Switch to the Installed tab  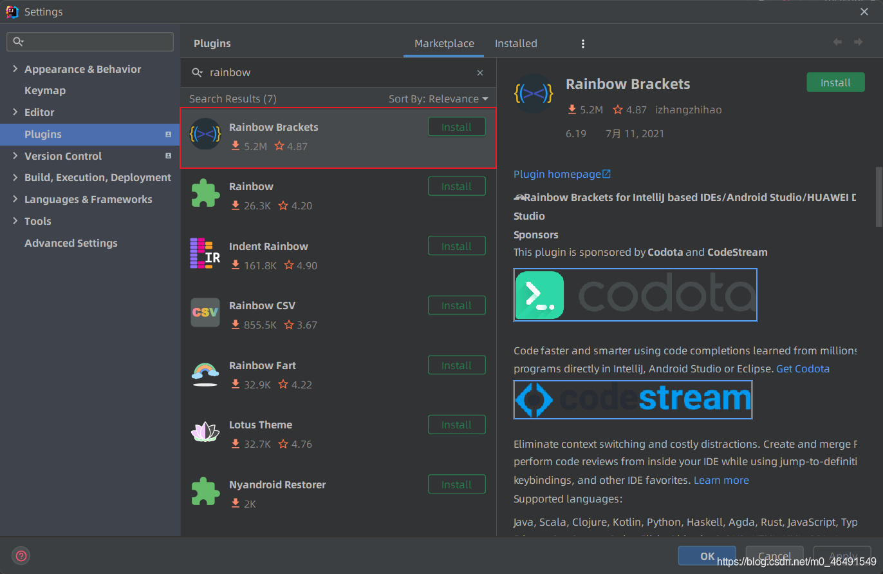[516, 43]
